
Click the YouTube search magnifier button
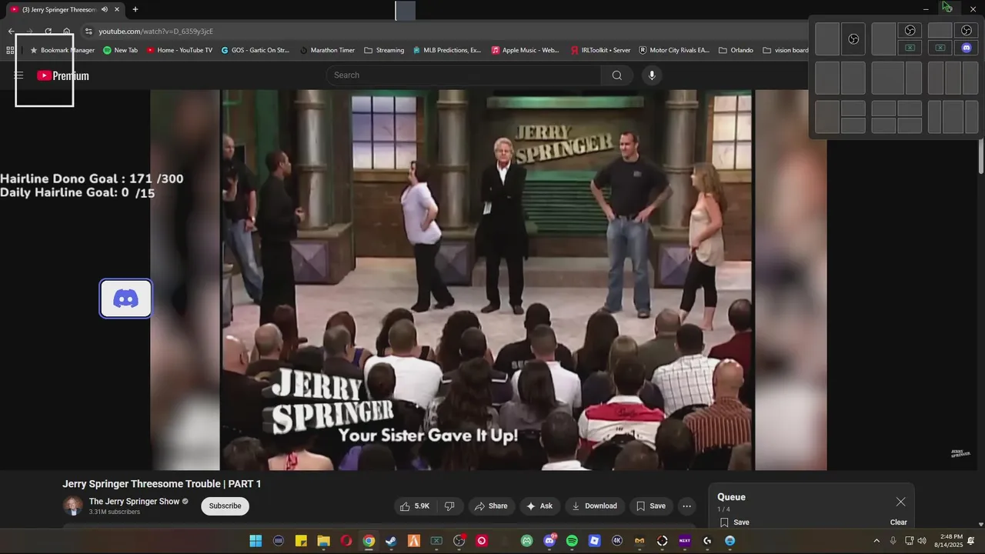(617, 75)
